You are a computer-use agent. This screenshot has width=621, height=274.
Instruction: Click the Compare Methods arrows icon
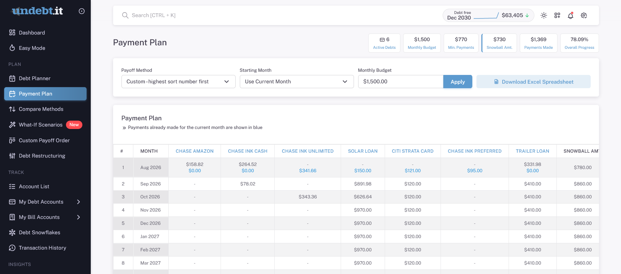(12, 109)
